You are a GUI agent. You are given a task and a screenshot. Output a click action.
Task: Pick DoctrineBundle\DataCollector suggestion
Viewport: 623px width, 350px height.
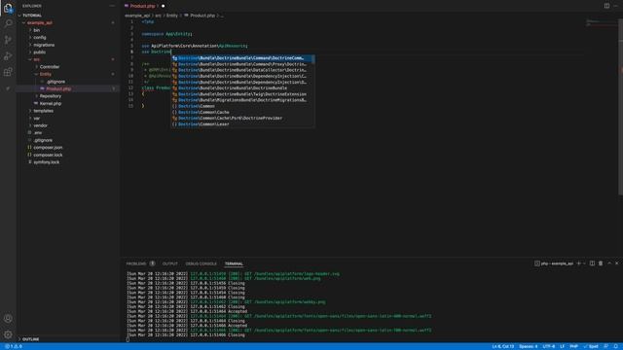tap(242, 70)
